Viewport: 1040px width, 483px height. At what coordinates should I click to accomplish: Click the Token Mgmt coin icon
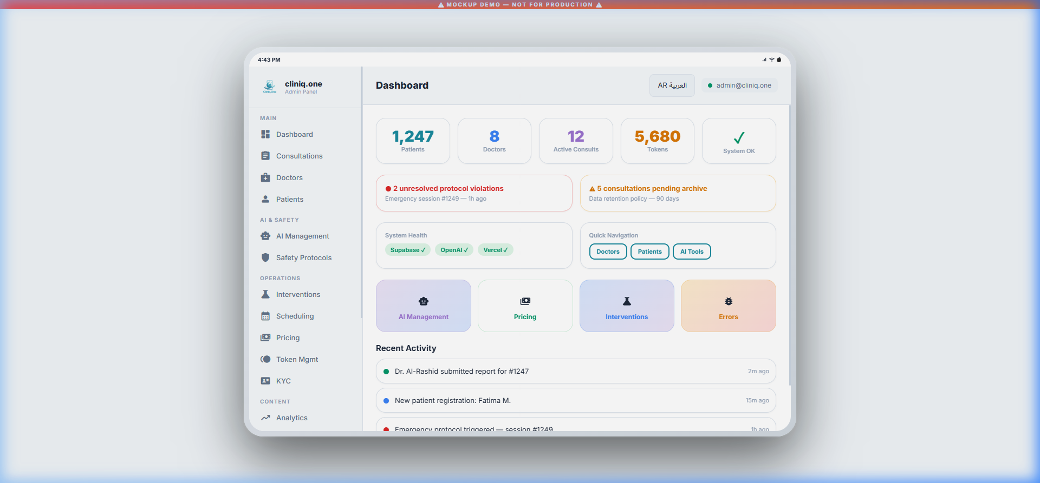(x=265, y=359)
